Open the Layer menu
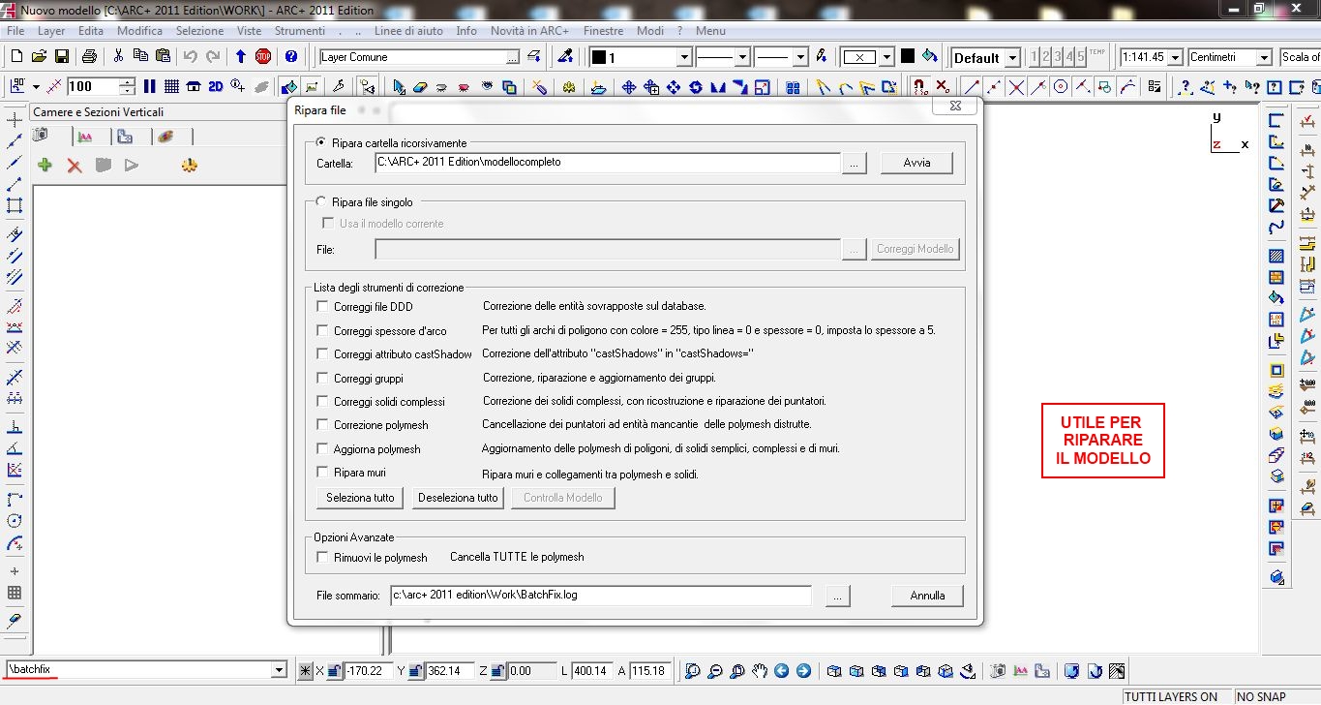This screenshot has width=1321, height=705. [x=51, y=31]
